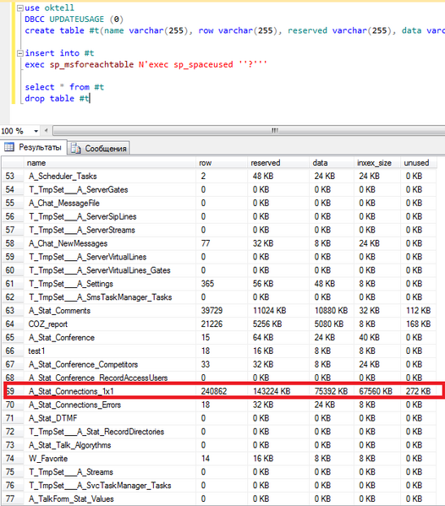
Task: Click the T_TmpSet___A_ServerVirtualLines cell
Action: coord(110,257)
